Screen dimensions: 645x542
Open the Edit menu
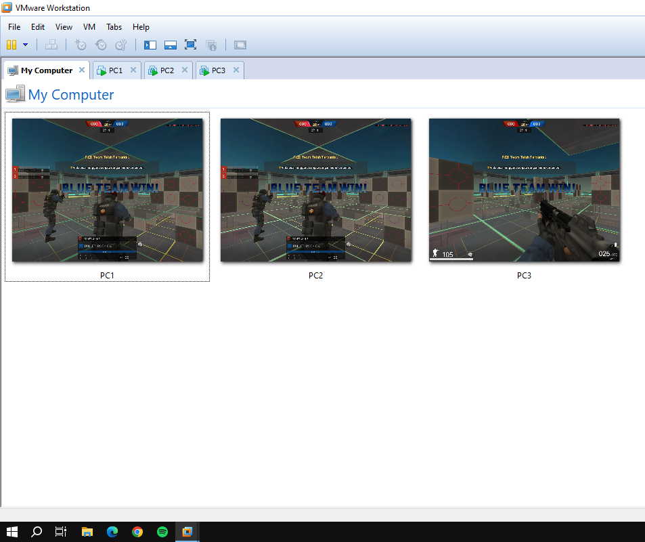click(x=38, y=27)
